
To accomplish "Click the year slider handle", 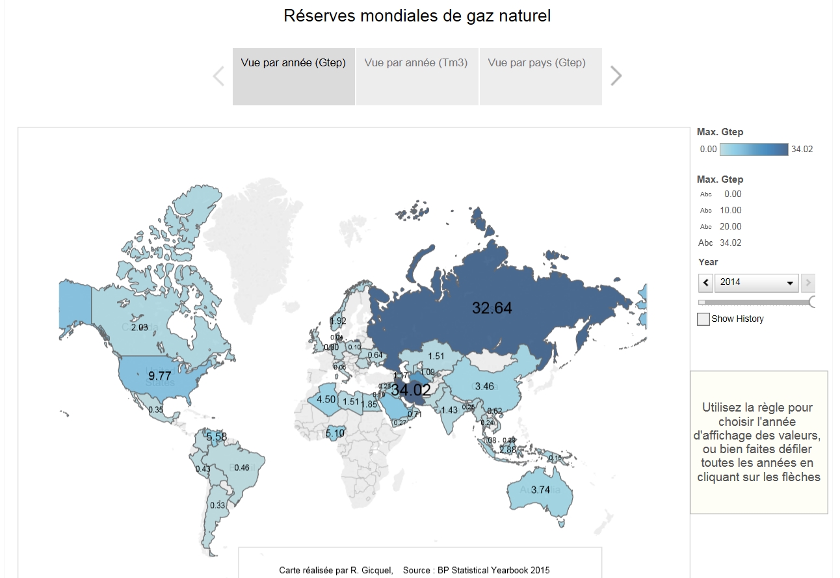I will pos(811,302).
